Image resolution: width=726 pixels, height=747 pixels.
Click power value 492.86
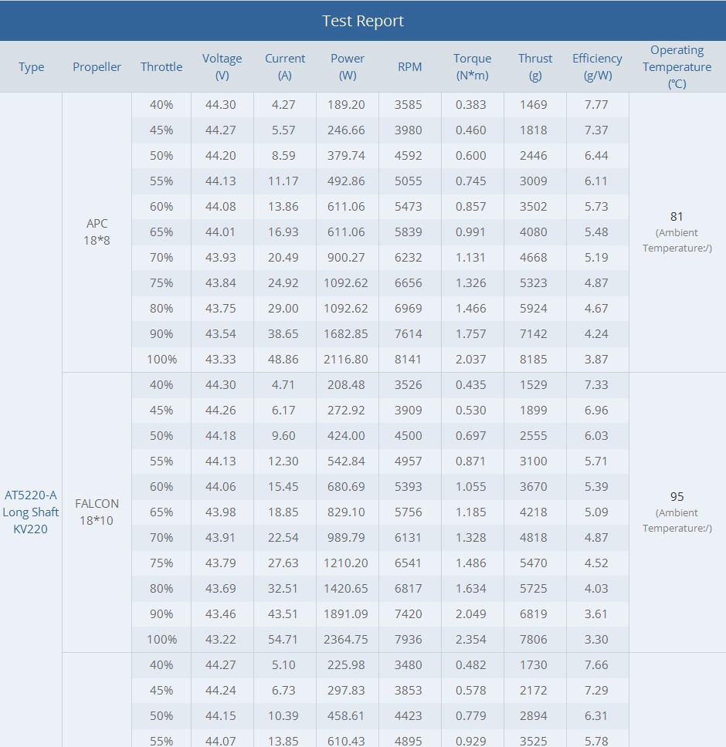pos(346,181)
